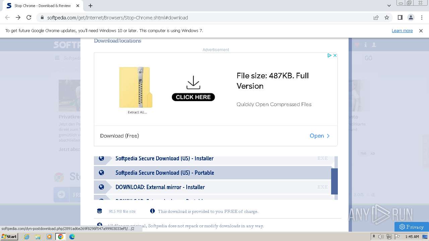
Task: Click the lock icon in the address bar
Action: pyautogui.click(x=42, y=18)
